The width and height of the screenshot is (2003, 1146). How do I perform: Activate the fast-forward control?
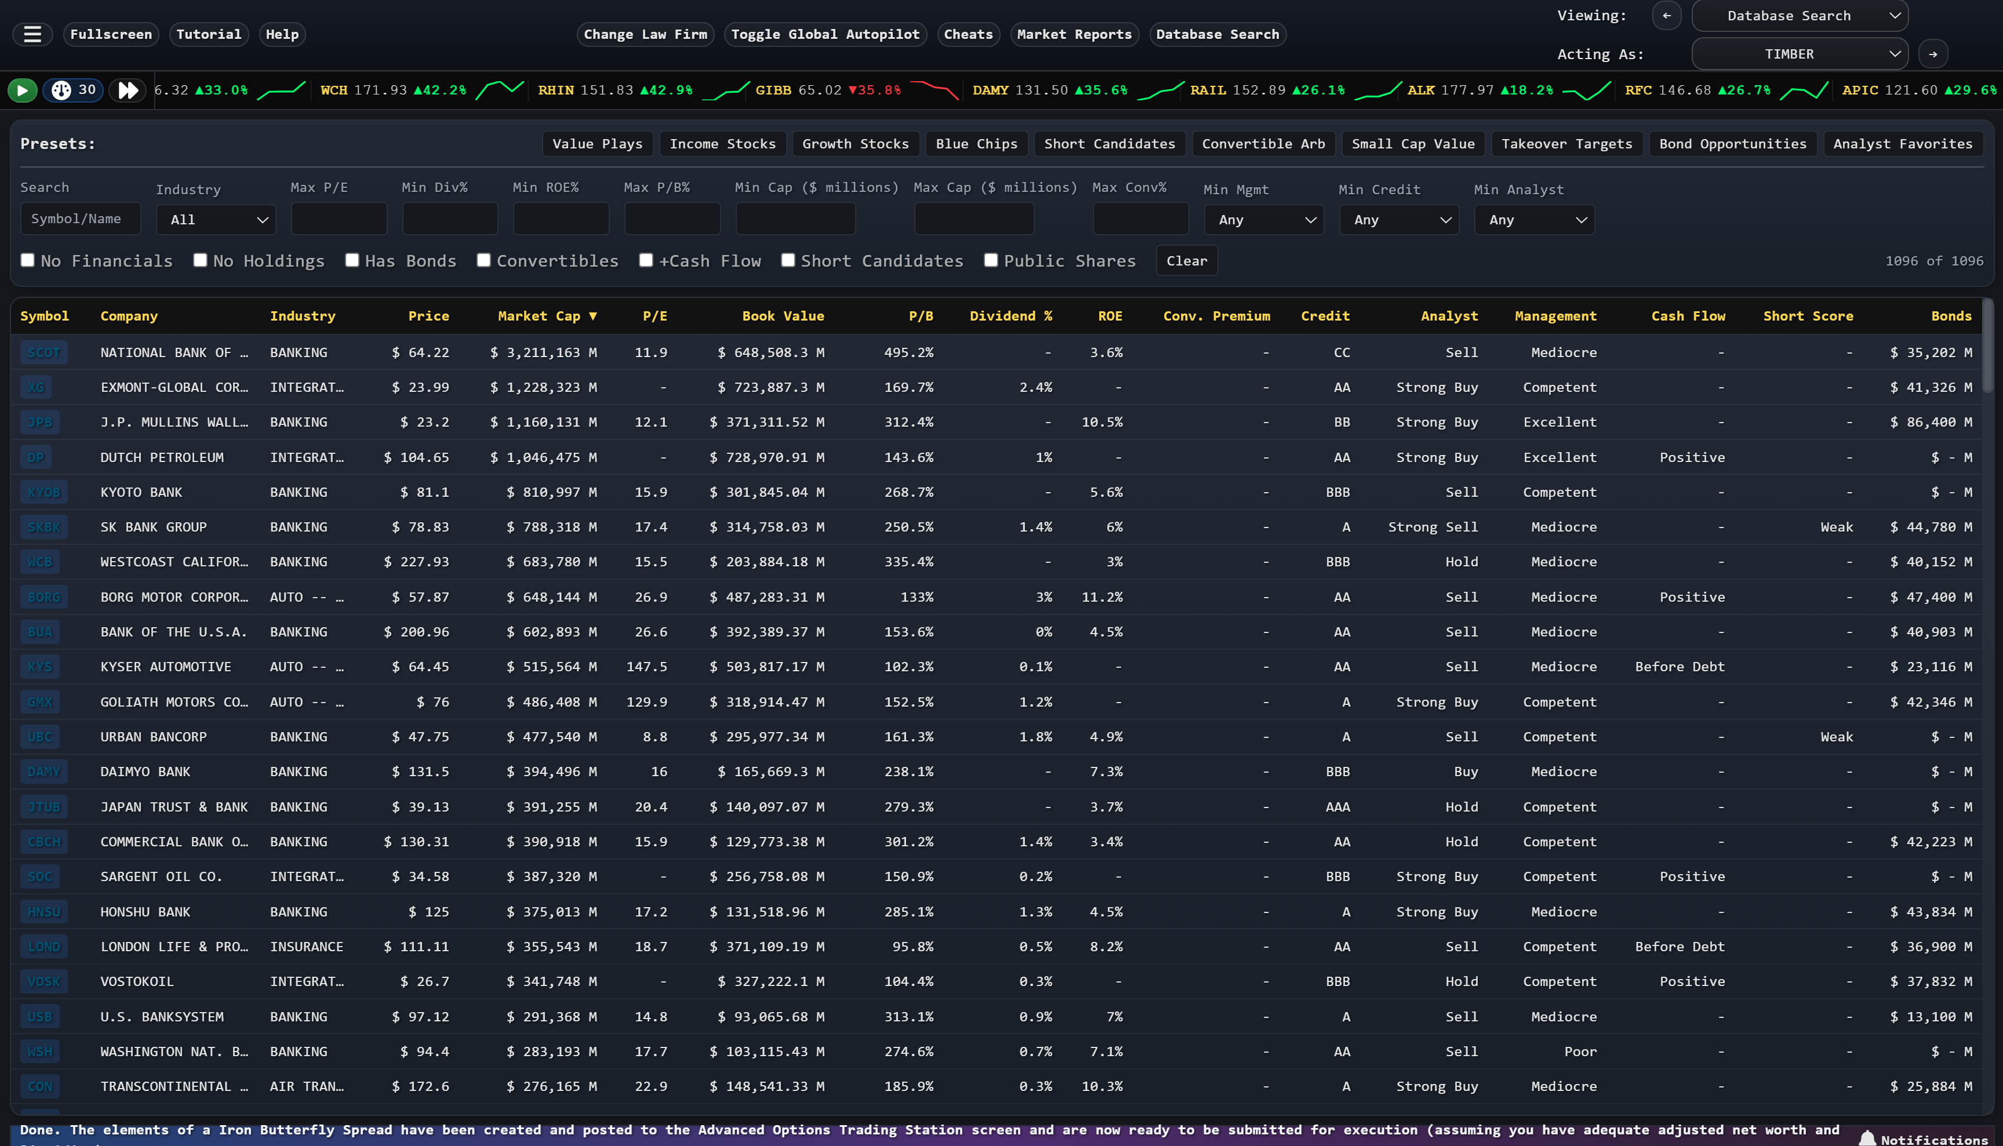click(128, 90)
